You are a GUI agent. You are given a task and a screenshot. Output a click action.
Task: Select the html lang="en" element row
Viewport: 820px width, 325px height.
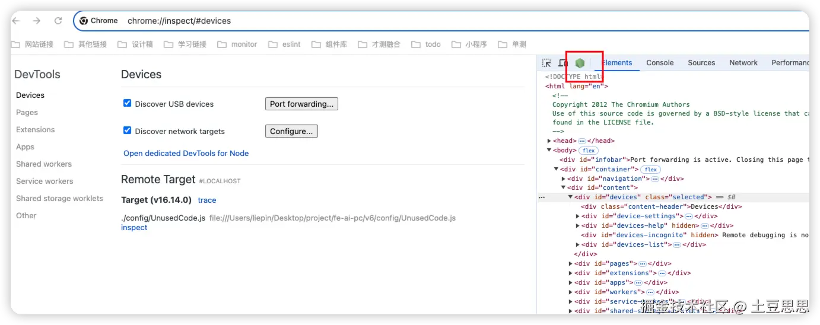pos(577,86)
